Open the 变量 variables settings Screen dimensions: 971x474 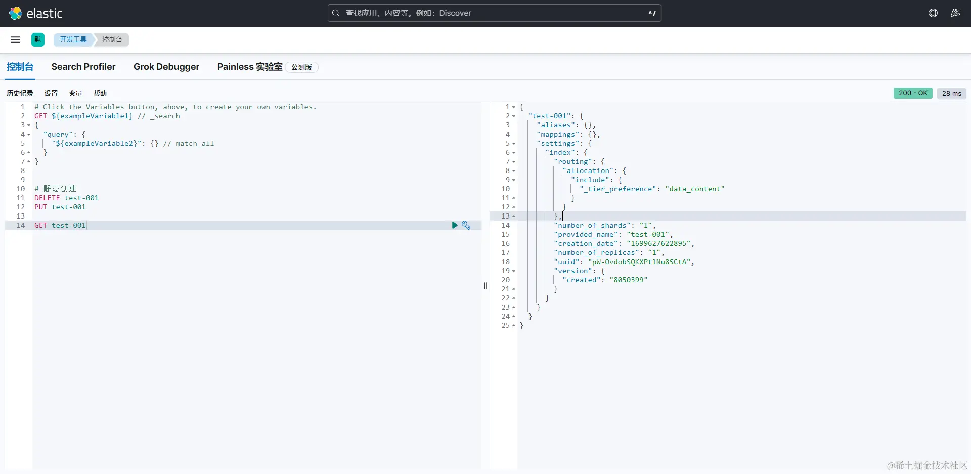(x=75, y=93)
